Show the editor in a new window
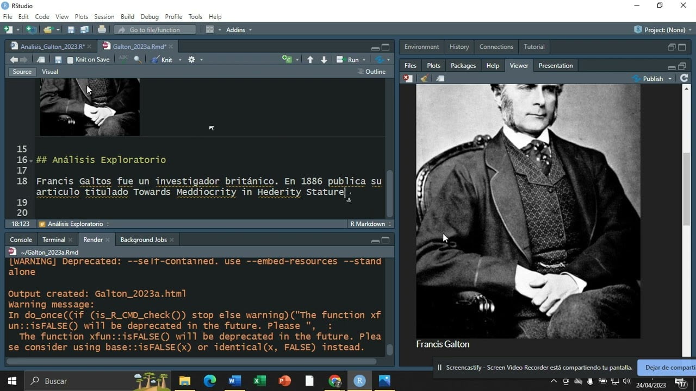Screen dimensions: 696x391 click(x=41, y=60)
